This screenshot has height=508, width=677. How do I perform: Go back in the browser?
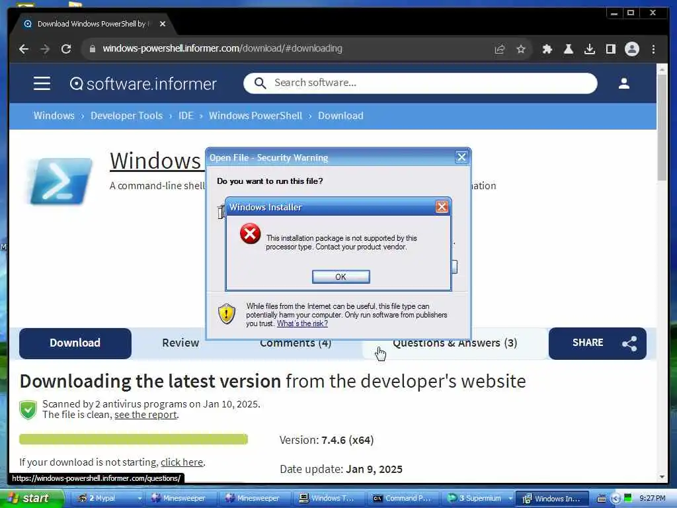pyautogui.click(x=24, y=49)
